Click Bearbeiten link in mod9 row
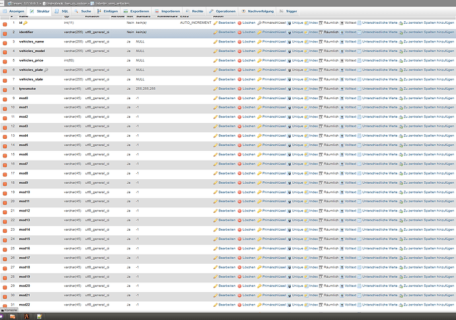456x320 pixels. point(227,182)
